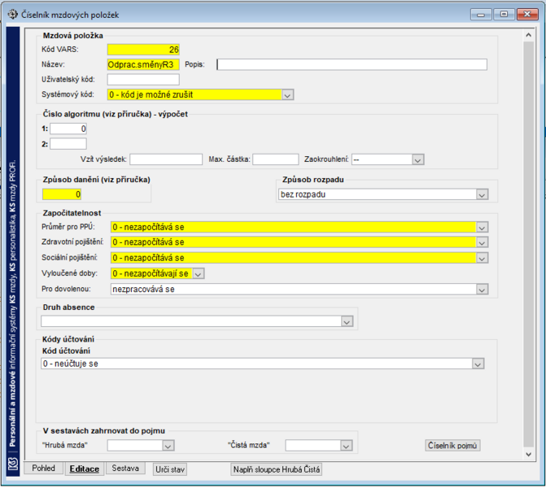Maximize the Číselník mzdových položek window
The height and width of the screenshot is (488, 546).
coord(504,15)
